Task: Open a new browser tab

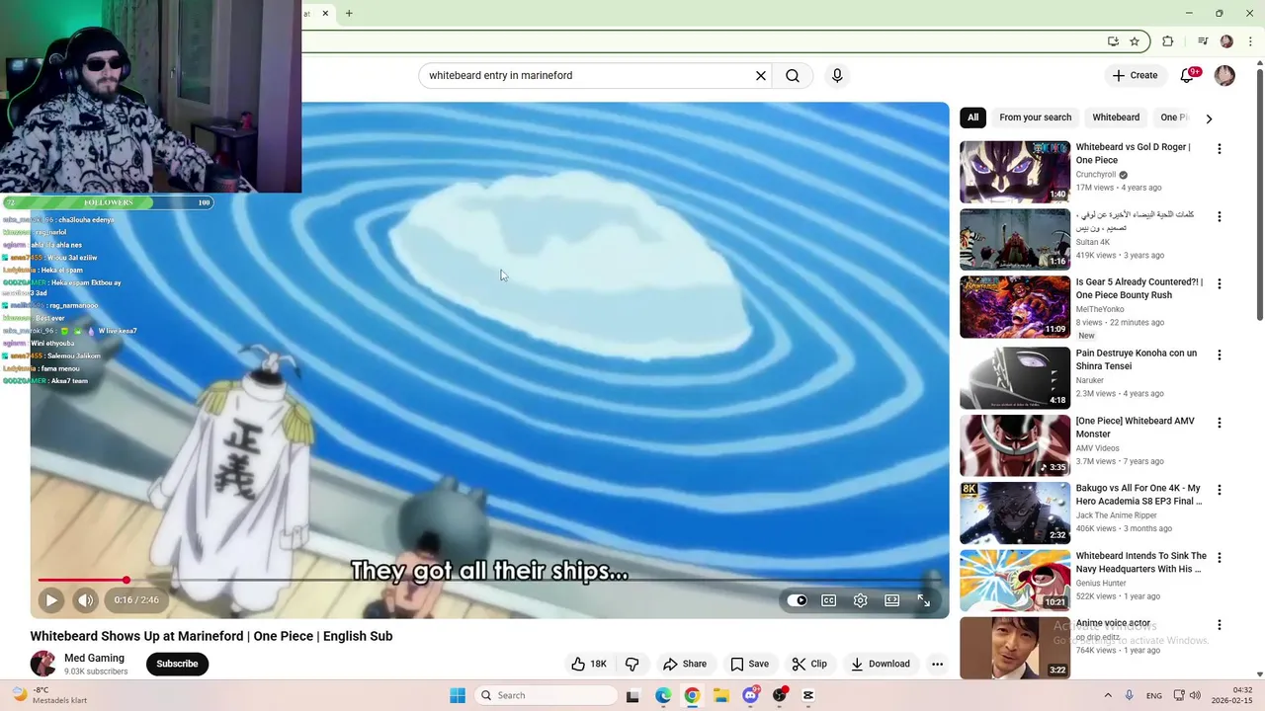Action: [349, 14]
